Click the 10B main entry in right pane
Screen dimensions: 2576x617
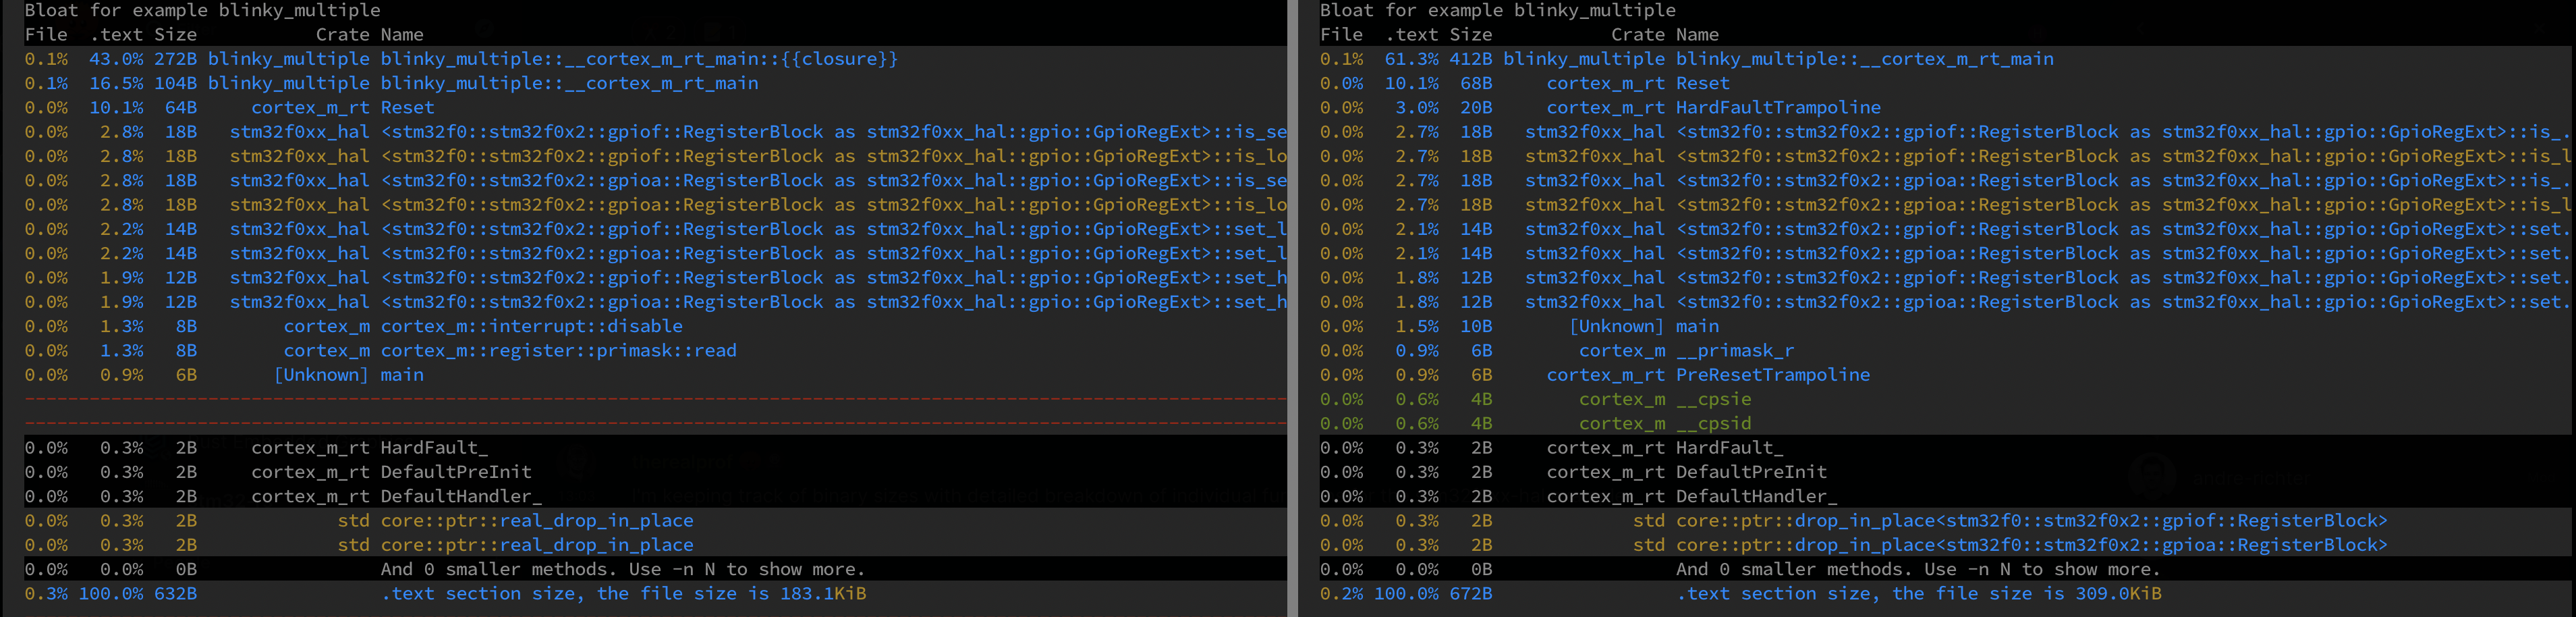coord(1697,326)
